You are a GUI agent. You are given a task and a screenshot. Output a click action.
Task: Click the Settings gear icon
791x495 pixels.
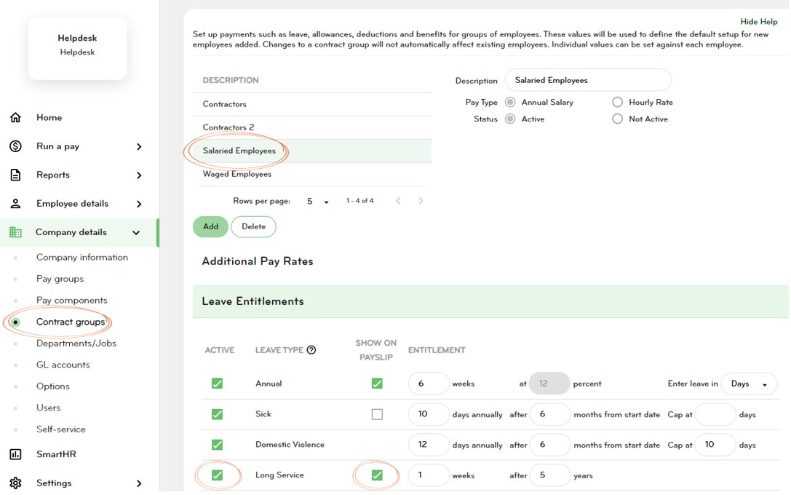(x=16, y=483)
